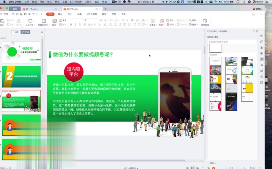This screenshot has width=272, height=169.
Task: Click the clear formatting eraser icon
Action: tap(105, 25)
